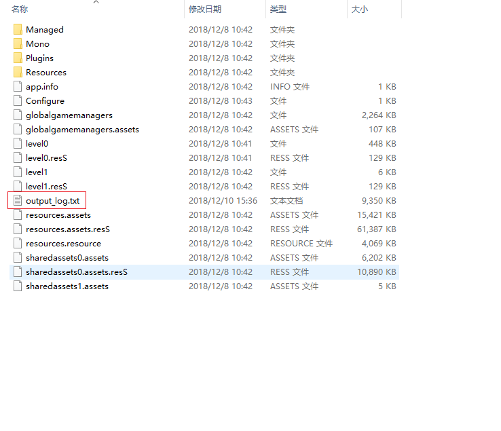This screenshot has height=431, width=501.
Task: Select the sharedassets0.assets file name
Action: [67, 258]
